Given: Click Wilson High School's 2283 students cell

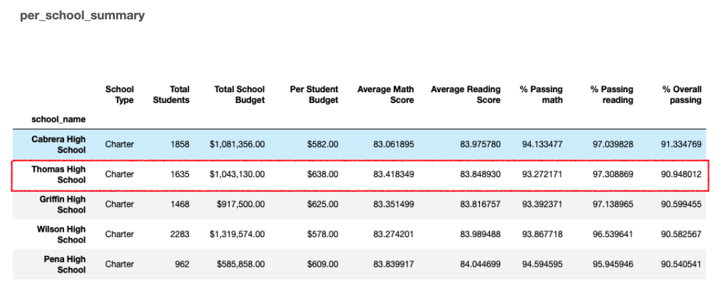Looking at the screenshot, I should point(180,235).
